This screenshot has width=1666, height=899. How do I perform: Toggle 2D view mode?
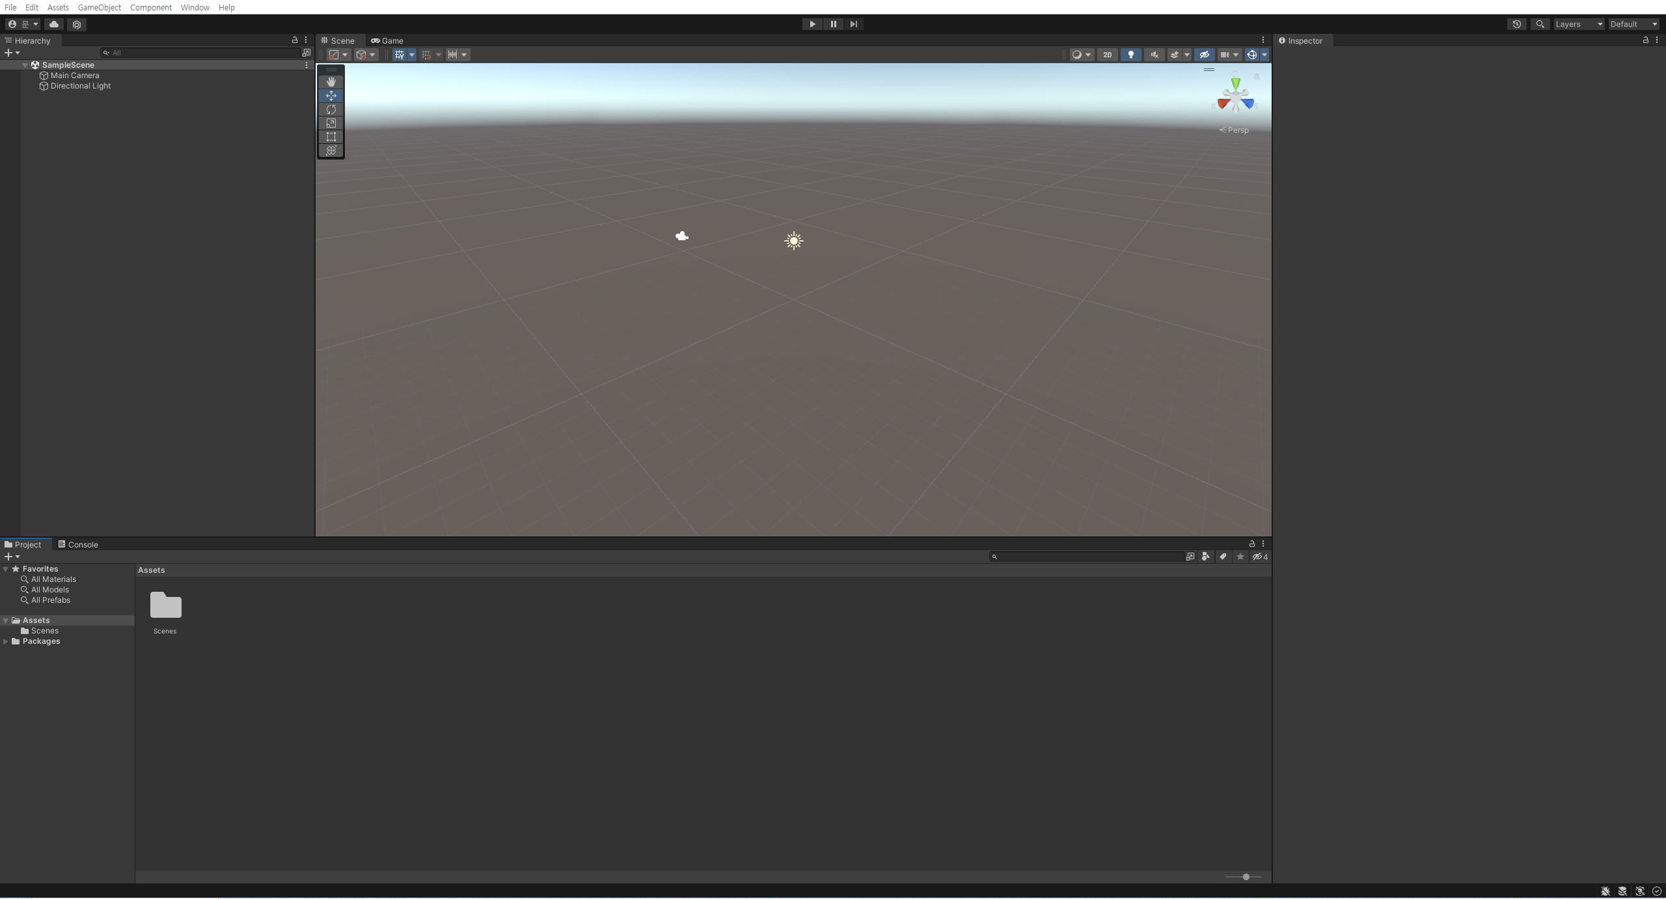click(x=1107, y=55)
